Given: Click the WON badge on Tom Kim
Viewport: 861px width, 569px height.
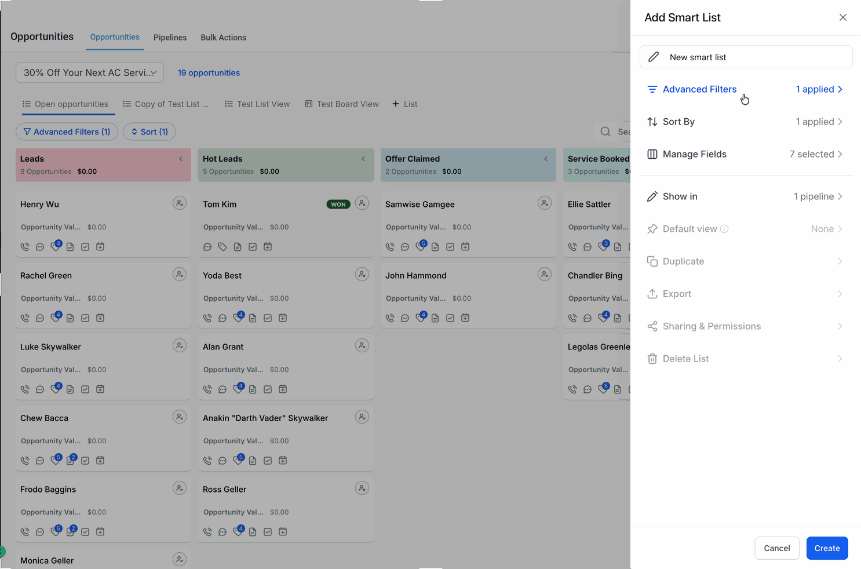Looking at the screenshot, I should [x=338, y=204].
